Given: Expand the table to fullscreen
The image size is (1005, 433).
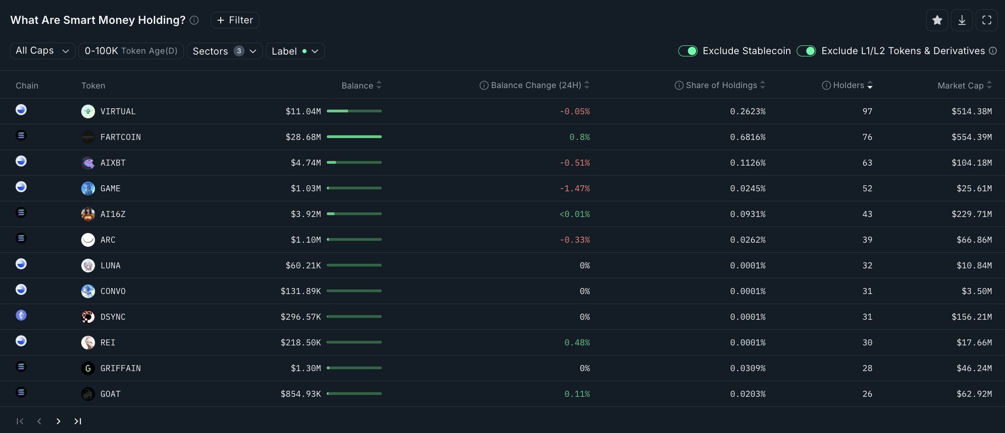Looking at the screenshot, I should [986, 20].
